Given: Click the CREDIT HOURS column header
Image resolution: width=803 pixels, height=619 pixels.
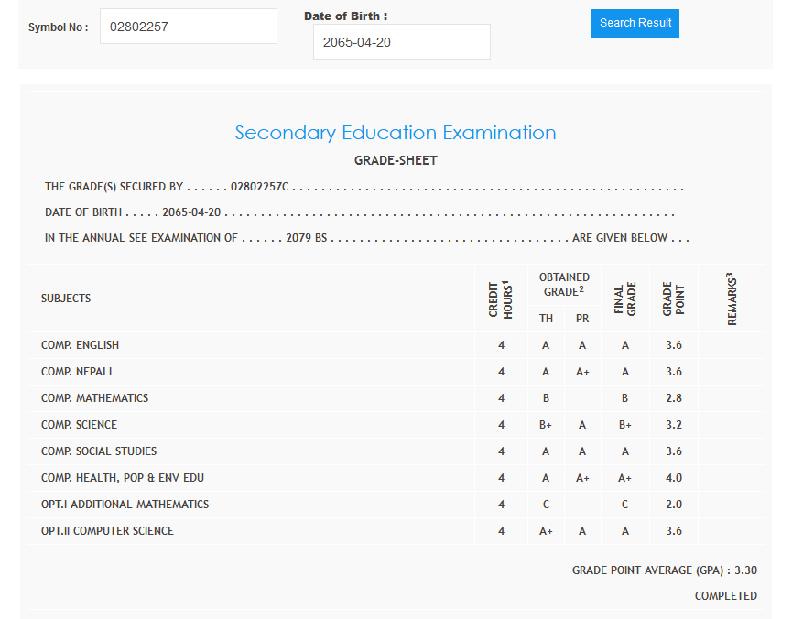Looking at the screenshot, I should pyautogui.click(x=501, y=299).
